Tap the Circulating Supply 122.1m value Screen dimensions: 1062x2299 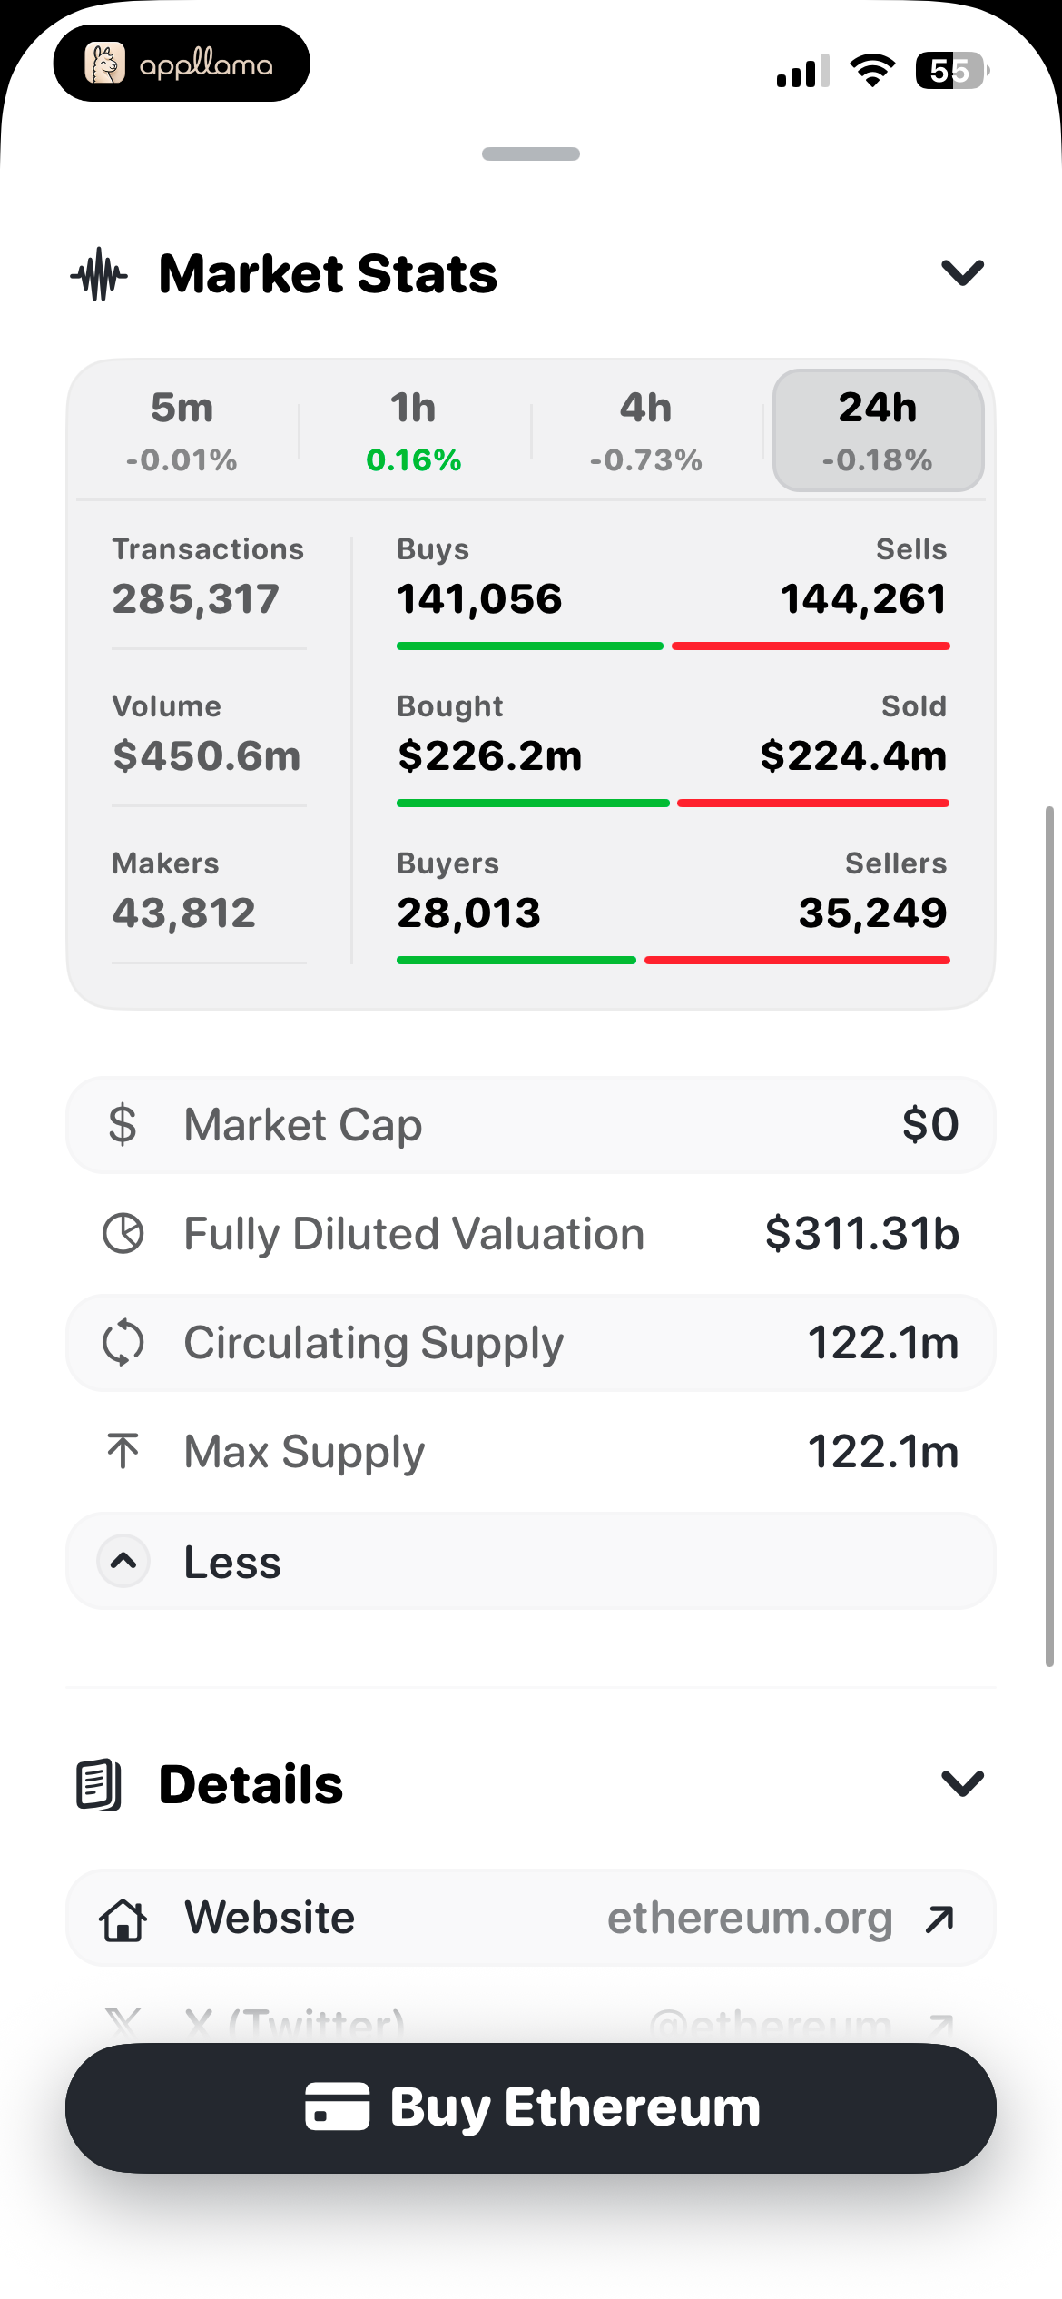click(x=883, y=1343)
